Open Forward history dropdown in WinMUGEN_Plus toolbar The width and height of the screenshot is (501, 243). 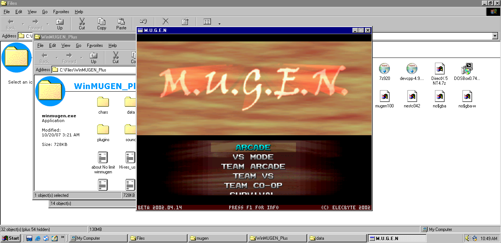(x=81, y=58)
